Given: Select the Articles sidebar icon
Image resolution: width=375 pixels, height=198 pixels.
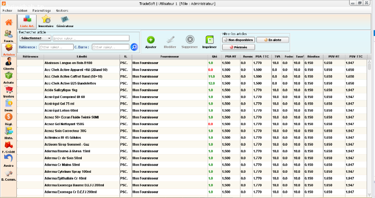Looking at the screenshot, I should [9, 50].
